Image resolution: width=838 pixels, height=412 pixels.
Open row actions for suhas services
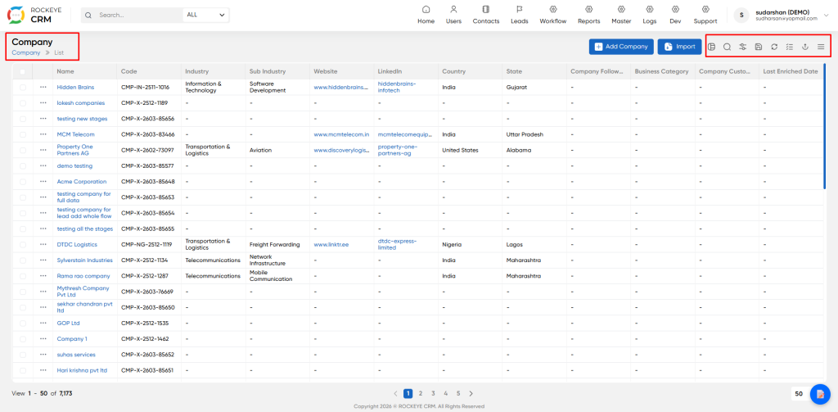tap(43, 355)
